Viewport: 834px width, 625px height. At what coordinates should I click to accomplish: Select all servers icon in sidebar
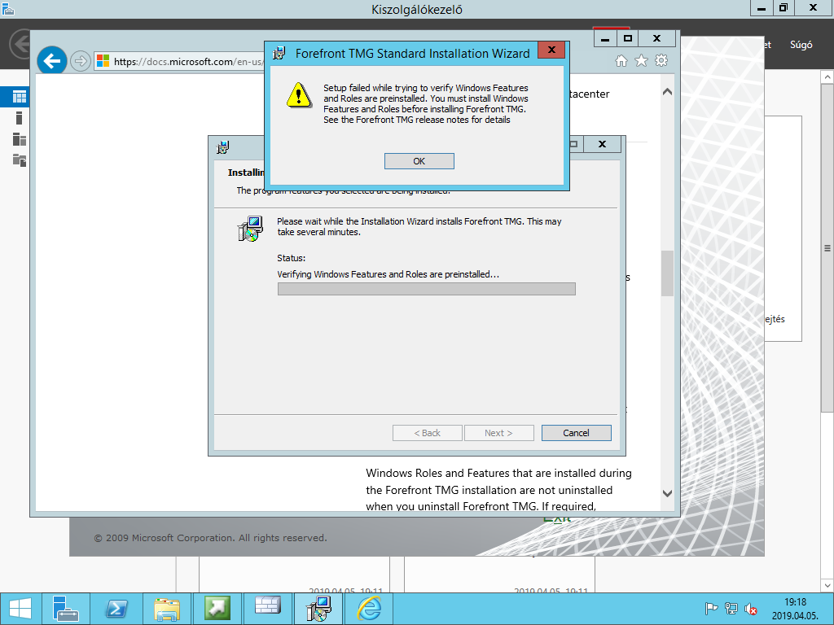click(20, 139)
